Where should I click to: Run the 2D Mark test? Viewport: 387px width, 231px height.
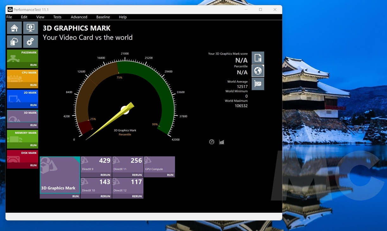click(33, 105)
